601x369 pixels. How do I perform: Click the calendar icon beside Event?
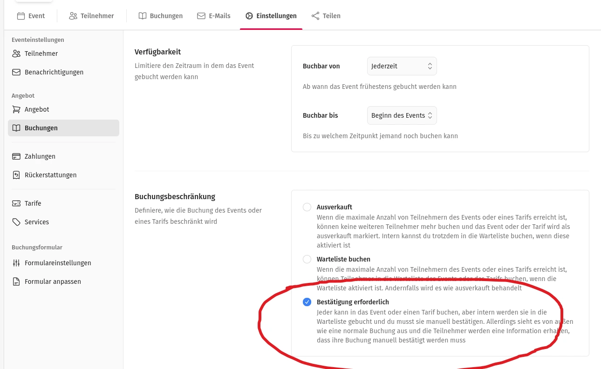[x=20, y=16]
